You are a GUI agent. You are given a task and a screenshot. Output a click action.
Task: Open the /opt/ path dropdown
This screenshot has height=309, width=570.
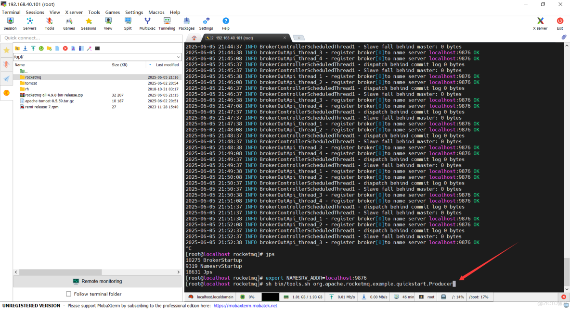[x=178, y=56]
